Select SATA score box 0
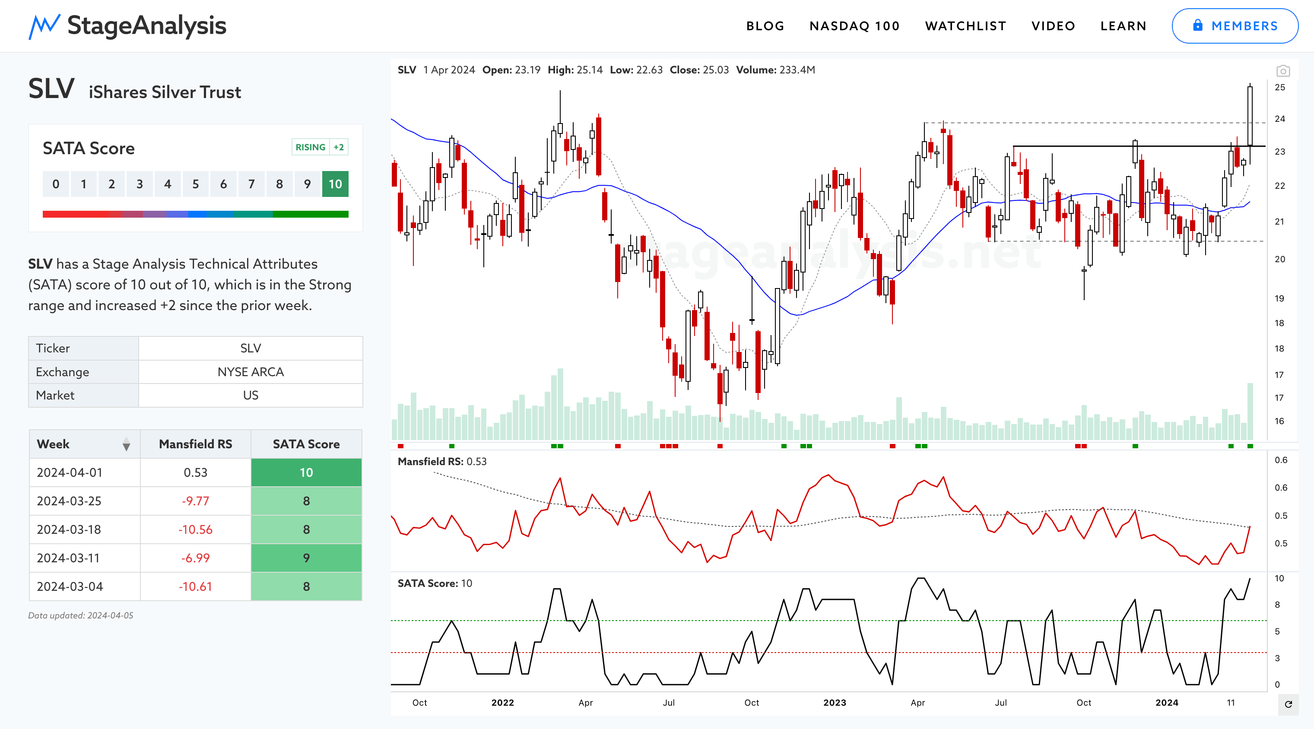Screen dimensions: 1314x729 [x=56, y=184]
